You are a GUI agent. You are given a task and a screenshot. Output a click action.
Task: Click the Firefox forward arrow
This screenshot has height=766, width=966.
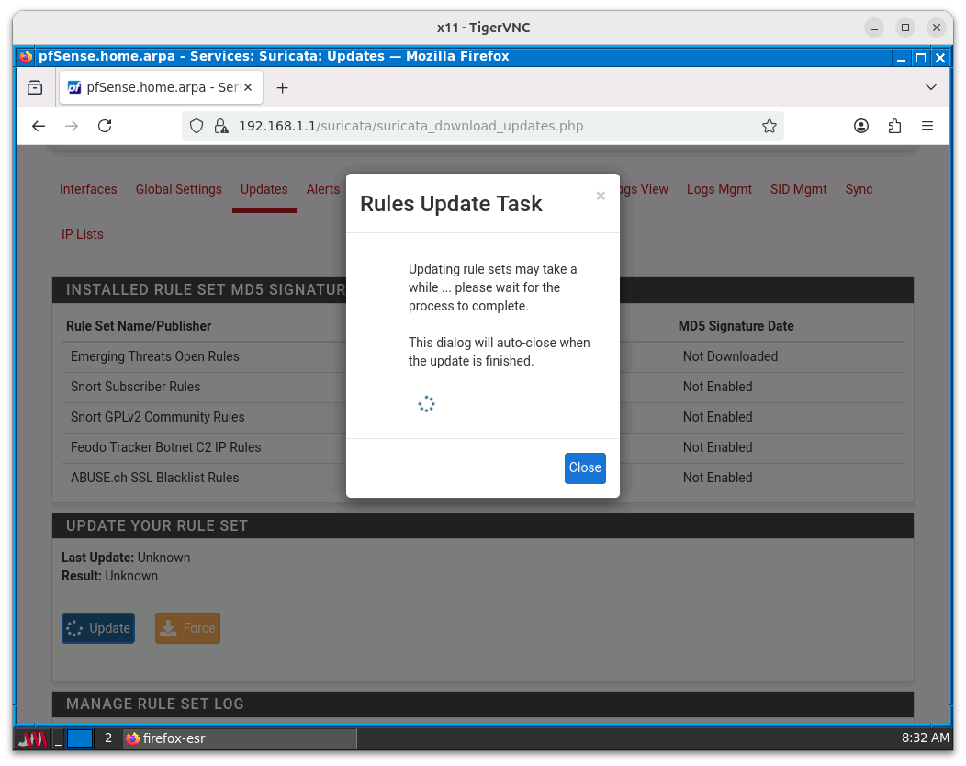click(72, 126)
